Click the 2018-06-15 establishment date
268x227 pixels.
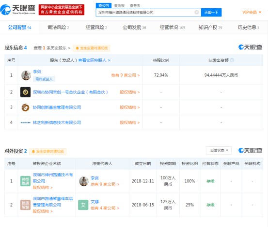pos(143,205)
